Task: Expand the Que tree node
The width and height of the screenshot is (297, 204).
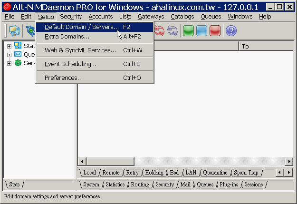Action: (9, 55)
